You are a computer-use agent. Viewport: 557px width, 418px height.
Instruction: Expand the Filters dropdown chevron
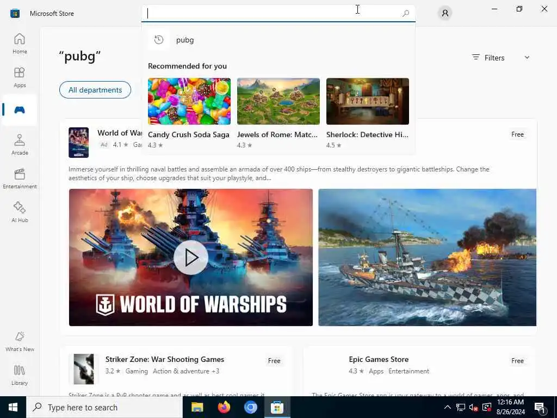[527, 57]
